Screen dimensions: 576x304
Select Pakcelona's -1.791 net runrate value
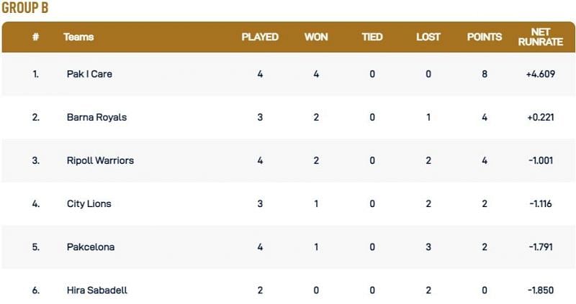pos(540,247)
